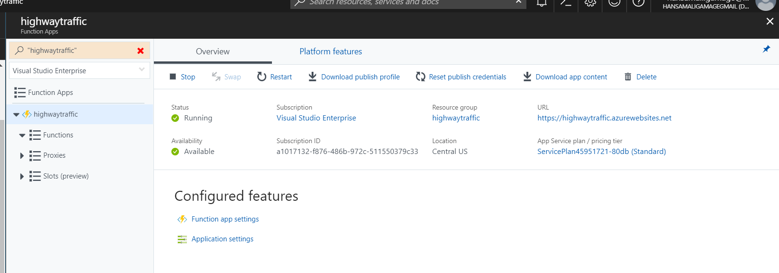Clear the top search resources box
The height and width of the screenshot is (273, 779).
518,2
